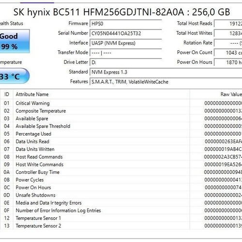This screenshot has height=242, width=242.
Task: Select the Firmware field showing HPS0
Action: pyautogui.click(x=126, y=24)
